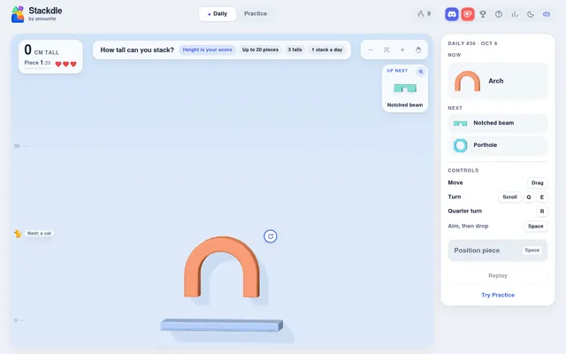This screenshot has height=354, width=566.
Task: Zoom out with the minus icon
Action: pyautogui.click(x=371, y=50)
